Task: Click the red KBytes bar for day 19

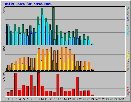Action: [x=77, y=86]
